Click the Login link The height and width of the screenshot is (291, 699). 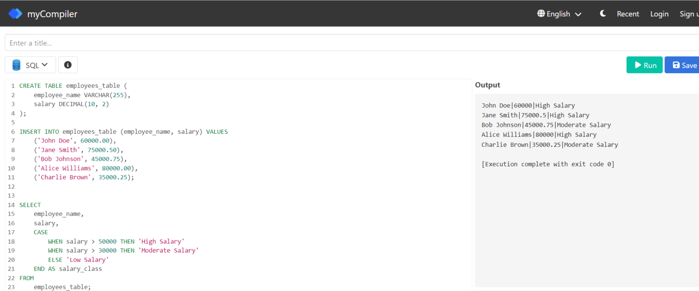click(x=659, y=14)
